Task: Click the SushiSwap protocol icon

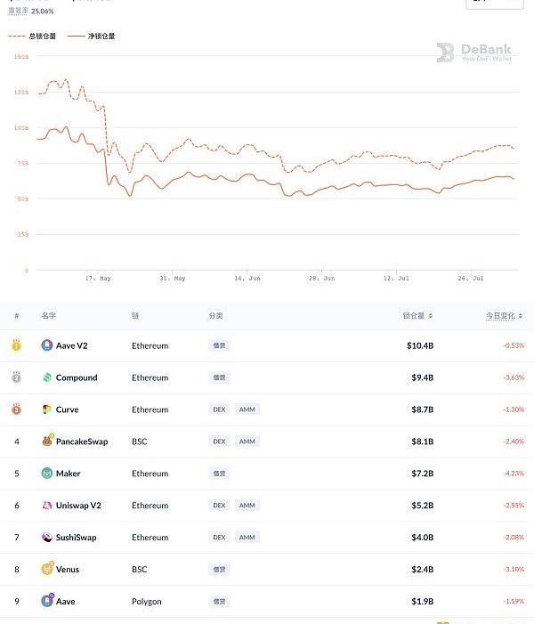Action: coord(47,538)
